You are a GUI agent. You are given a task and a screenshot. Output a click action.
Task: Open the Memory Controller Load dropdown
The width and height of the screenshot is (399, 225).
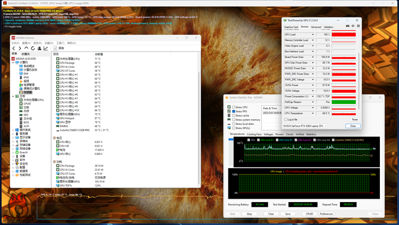[x=313, y=41]
